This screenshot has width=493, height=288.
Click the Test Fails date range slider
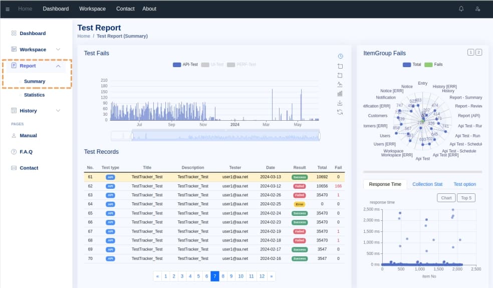(x=225, y=135)
